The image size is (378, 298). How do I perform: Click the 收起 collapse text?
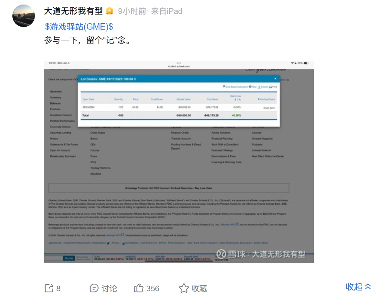[x=354, y=287]
